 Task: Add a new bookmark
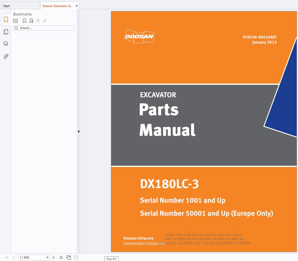coord(25,21)
